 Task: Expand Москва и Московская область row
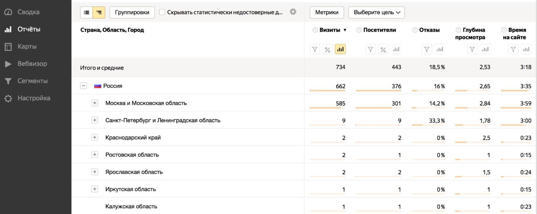[94, 103]
